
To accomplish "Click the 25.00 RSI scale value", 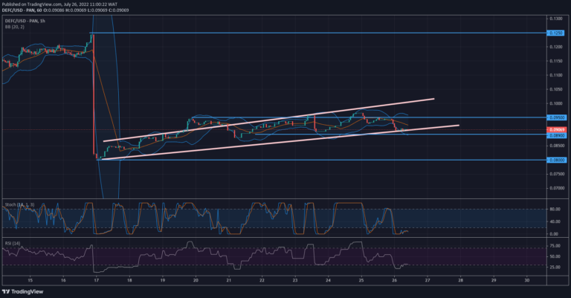I will click(x=555, y=267).
